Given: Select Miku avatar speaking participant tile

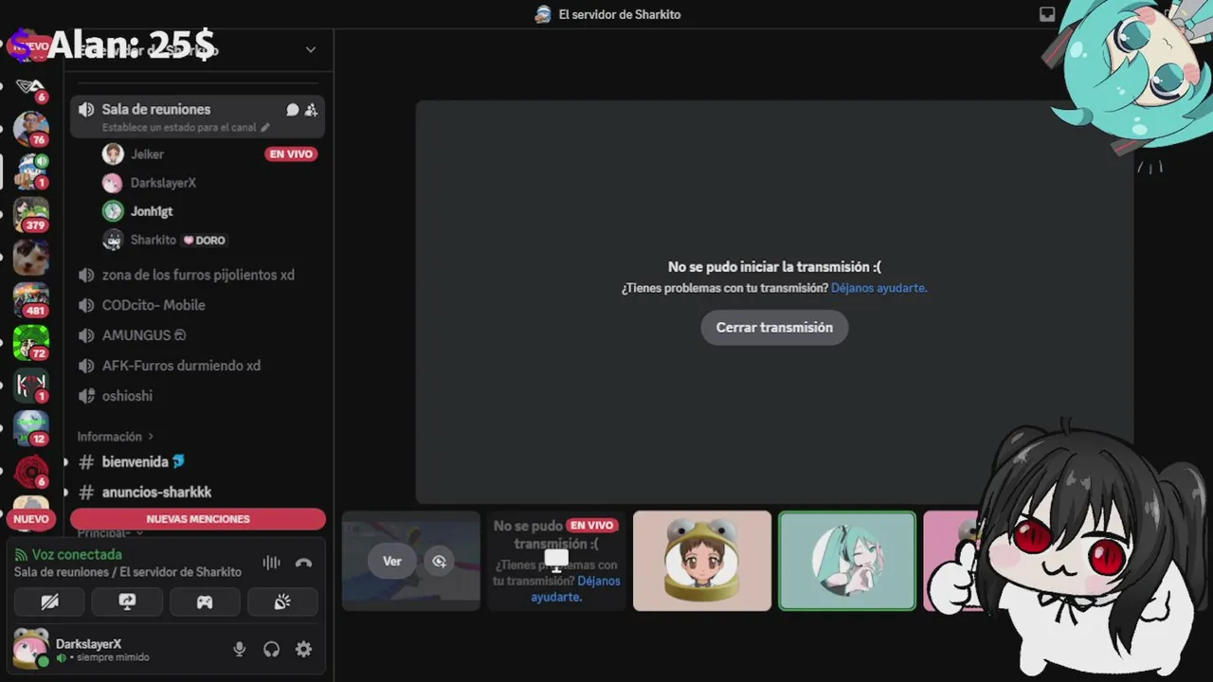Looking at the screenshot, I should [847, 561].
